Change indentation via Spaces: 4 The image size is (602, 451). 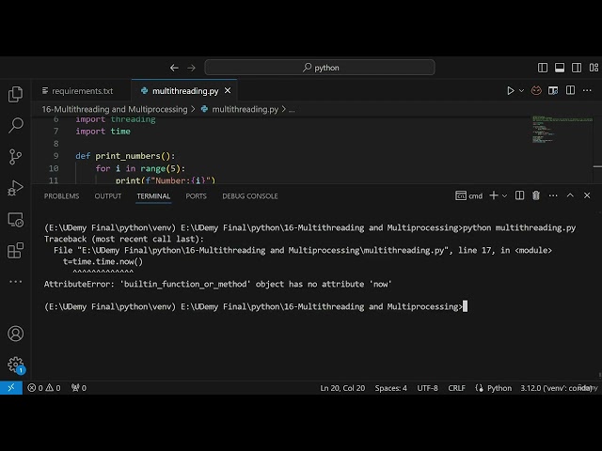(x=391, y=388)
